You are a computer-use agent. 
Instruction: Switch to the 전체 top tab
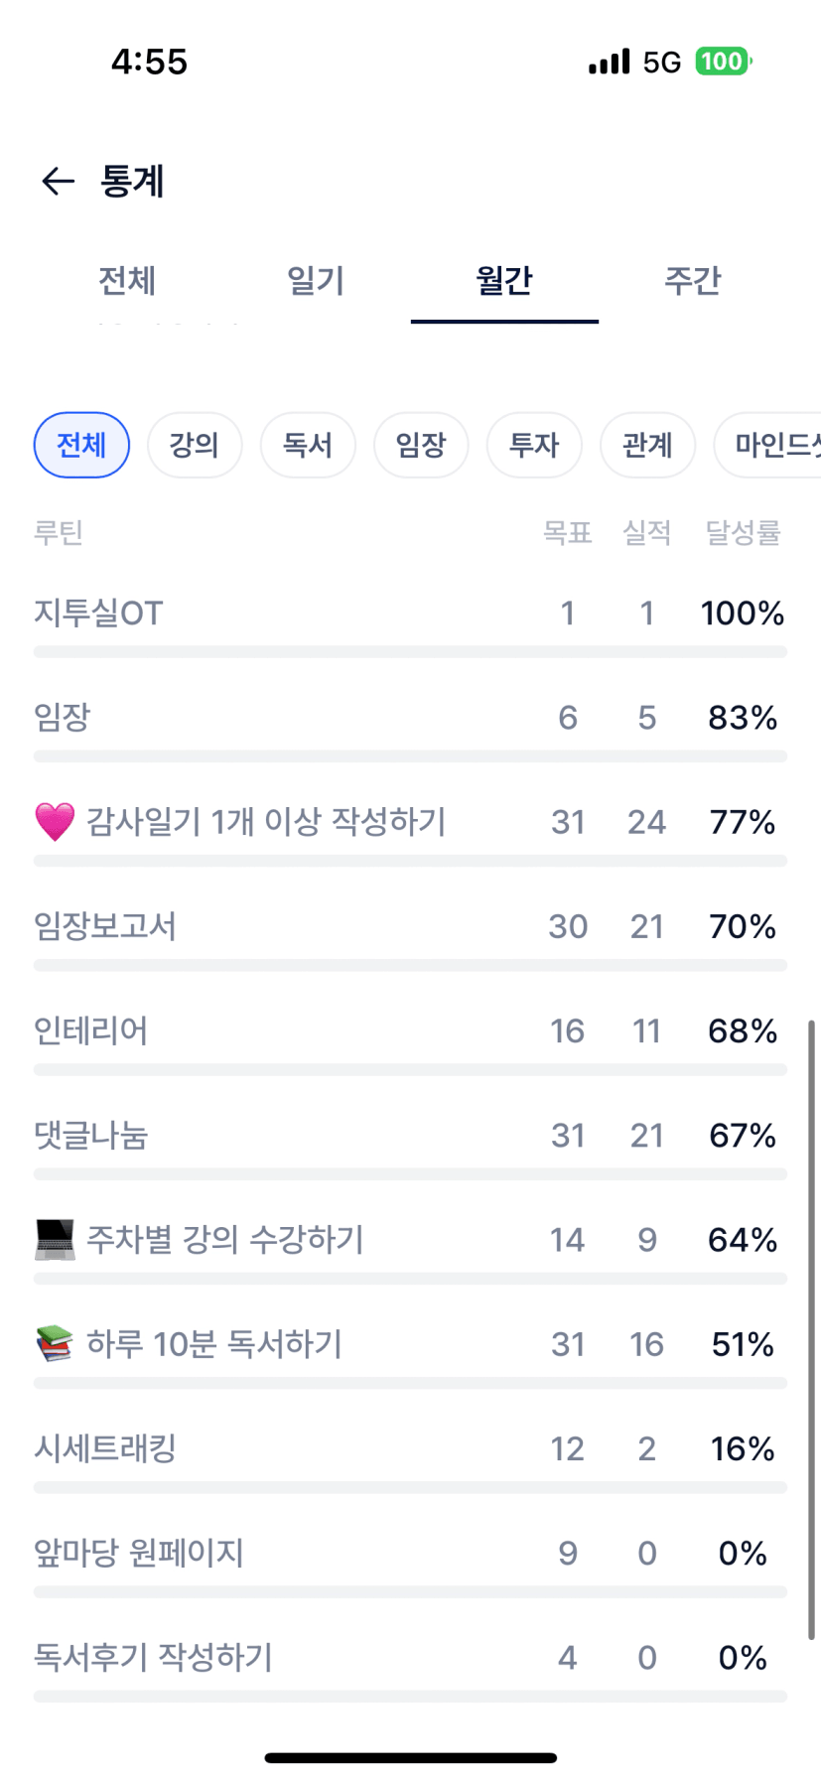click(127, 281)
